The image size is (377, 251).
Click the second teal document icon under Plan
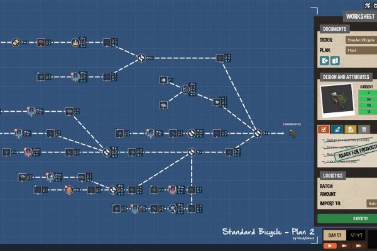(336, 61)
